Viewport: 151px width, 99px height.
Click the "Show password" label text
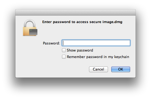click(80, 50)
